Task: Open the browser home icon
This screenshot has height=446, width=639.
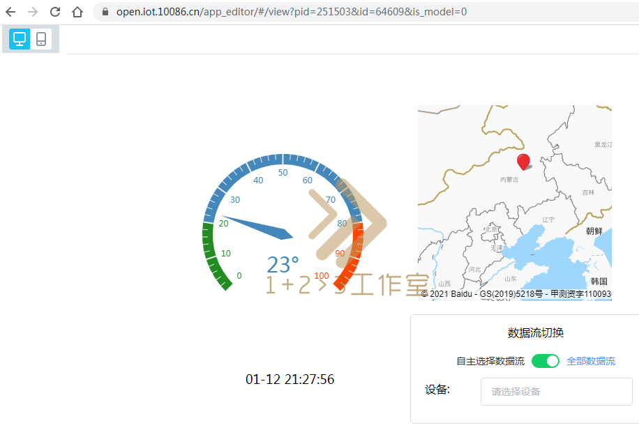Action: click(77, 11)
